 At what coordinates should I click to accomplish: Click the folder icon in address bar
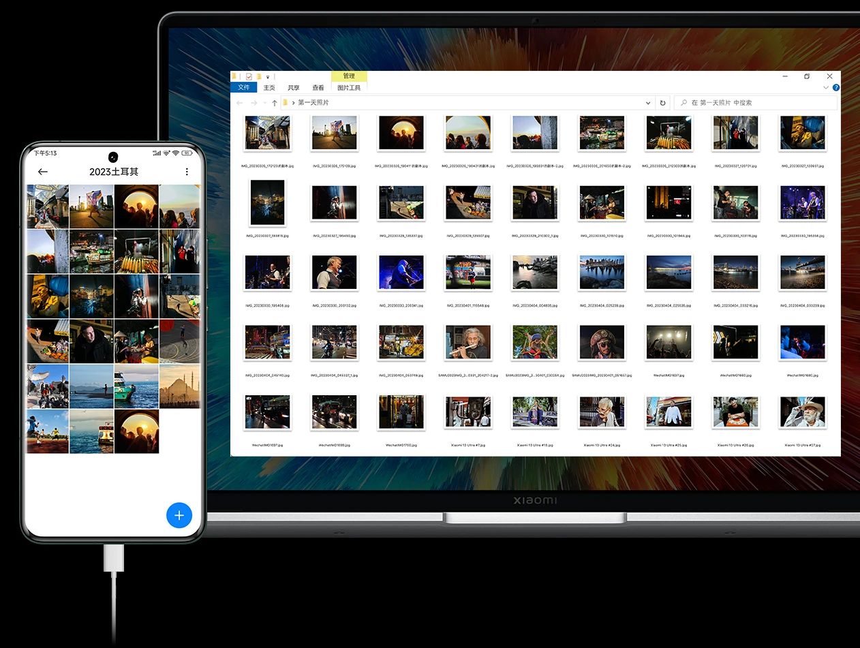tap(286, 103)
